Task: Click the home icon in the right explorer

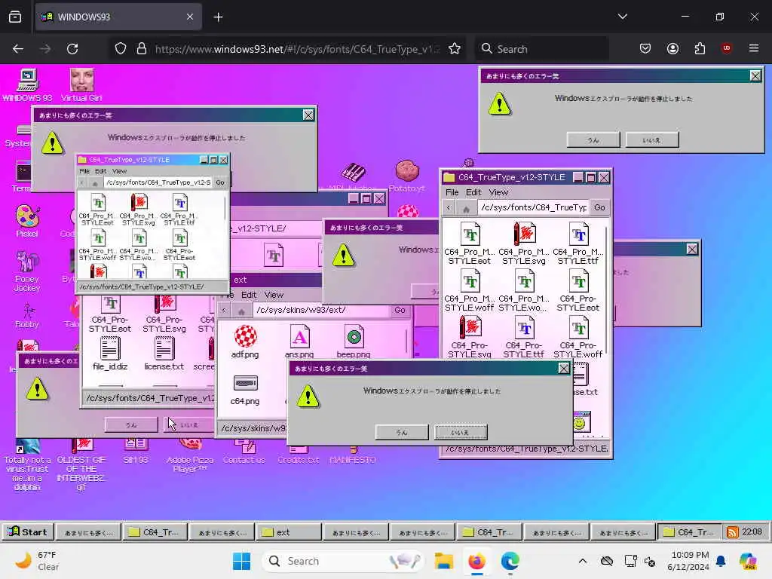Action: 466,208
